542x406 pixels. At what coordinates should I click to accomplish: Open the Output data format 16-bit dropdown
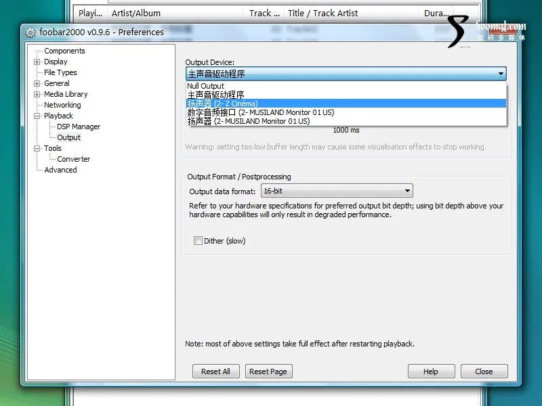coord(337,191)
